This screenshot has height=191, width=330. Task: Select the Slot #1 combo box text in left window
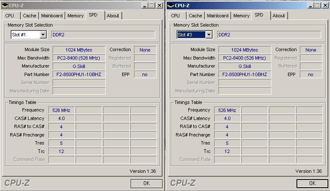25,35
